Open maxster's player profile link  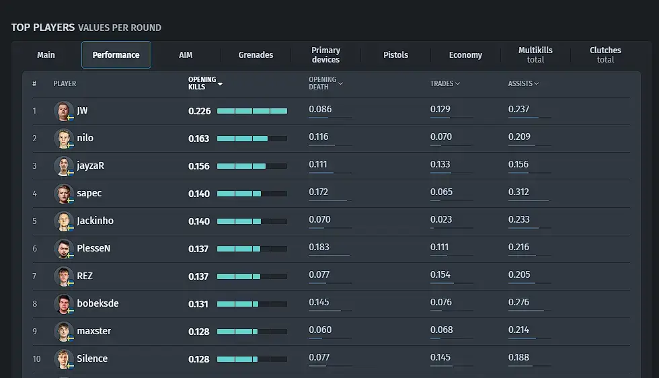[x=93, y=331]
